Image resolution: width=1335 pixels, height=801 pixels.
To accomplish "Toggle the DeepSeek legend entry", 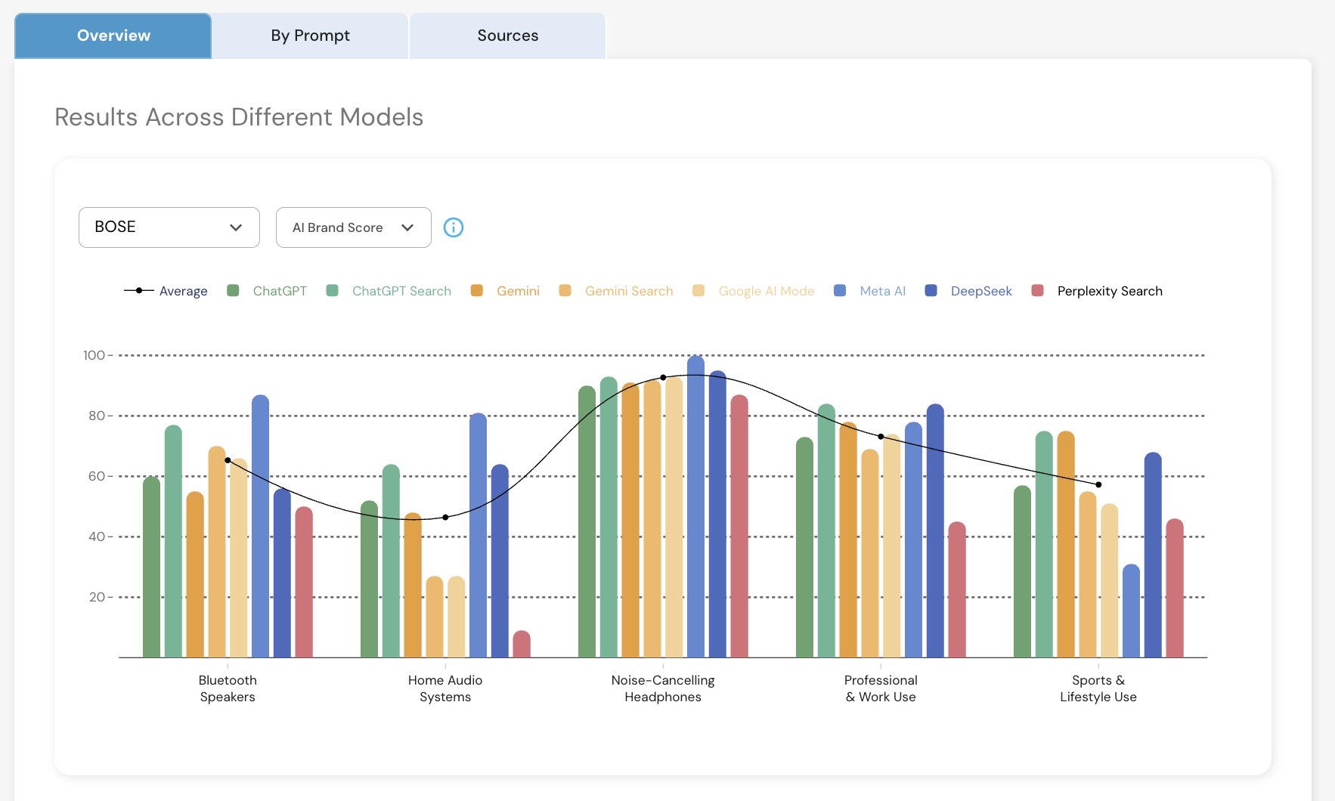I will (968, 291).
